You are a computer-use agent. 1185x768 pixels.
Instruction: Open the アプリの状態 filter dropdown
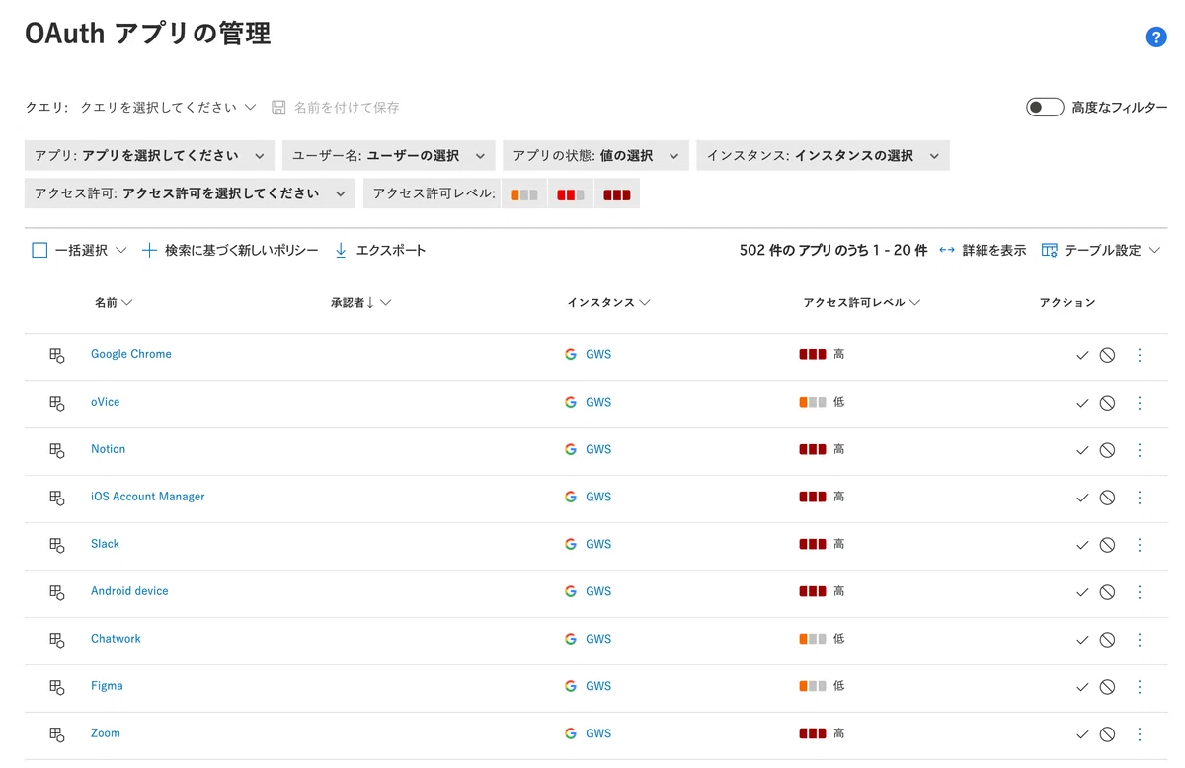(595, 156)
